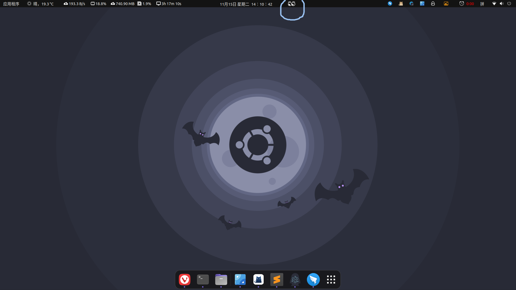Open the Wi-Fi network status menu
Image resolution: width=516 pixels, height=290 pixels.
(x=494, y=4)
